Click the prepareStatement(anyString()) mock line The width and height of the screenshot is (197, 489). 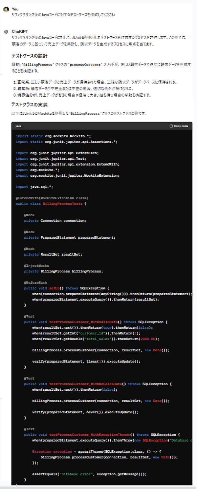click(112, 294)
